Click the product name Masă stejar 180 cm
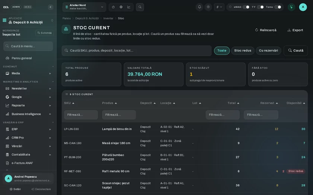This screenshot has height=195, width=313. [x=116, y=143]
